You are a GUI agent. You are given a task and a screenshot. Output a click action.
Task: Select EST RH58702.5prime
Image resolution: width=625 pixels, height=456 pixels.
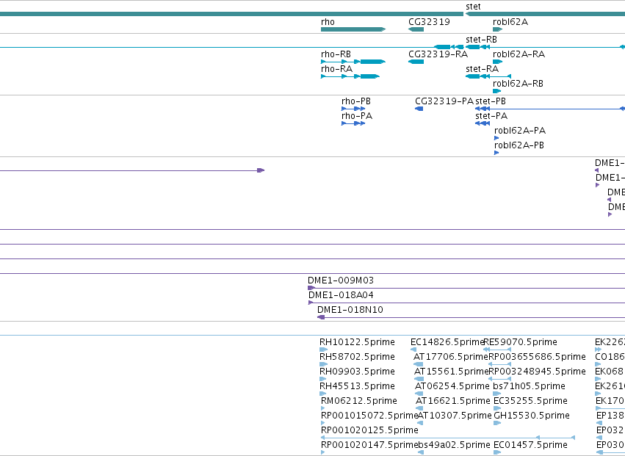point(323,364)
